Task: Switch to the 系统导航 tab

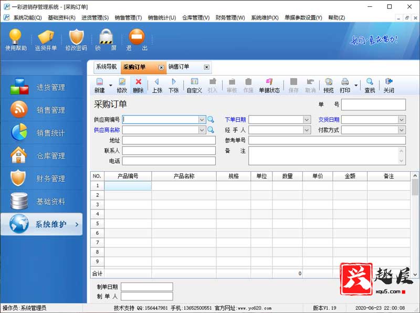Action: pyautogui.click(x=107, y=67)
